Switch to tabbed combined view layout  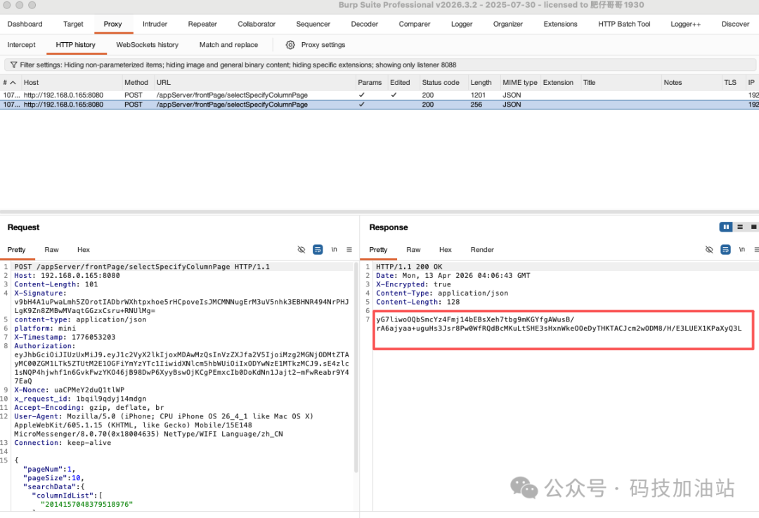point(753,227)
